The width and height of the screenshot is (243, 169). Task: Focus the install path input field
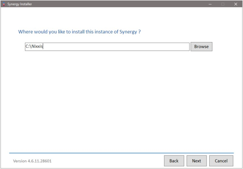[107, 47]
